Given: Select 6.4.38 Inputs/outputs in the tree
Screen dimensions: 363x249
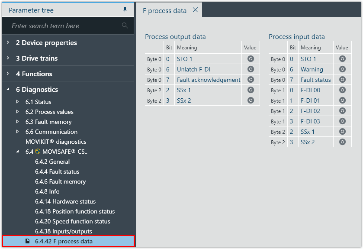Looking at the screenshot, I should pyautogui.click(x=63, y=231).
